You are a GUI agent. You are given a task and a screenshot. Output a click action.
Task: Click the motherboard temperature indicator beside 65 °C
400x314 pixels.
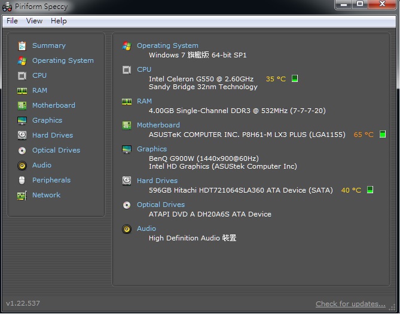383,135
